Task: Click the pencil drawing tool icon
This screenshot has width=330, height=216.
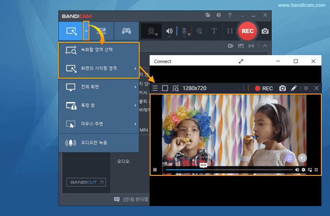Action: 294,88
